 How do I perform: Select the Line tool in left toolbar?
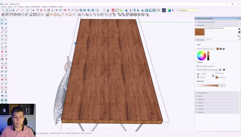[2, 32]
